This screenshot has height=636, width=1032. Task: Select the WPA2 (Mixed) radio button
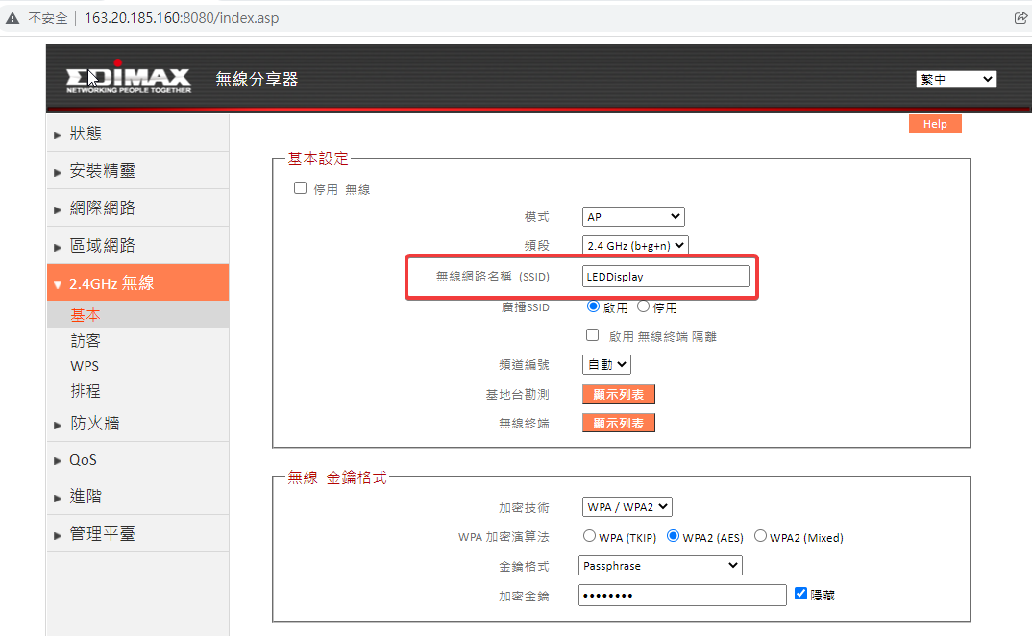tap(760, 536)
